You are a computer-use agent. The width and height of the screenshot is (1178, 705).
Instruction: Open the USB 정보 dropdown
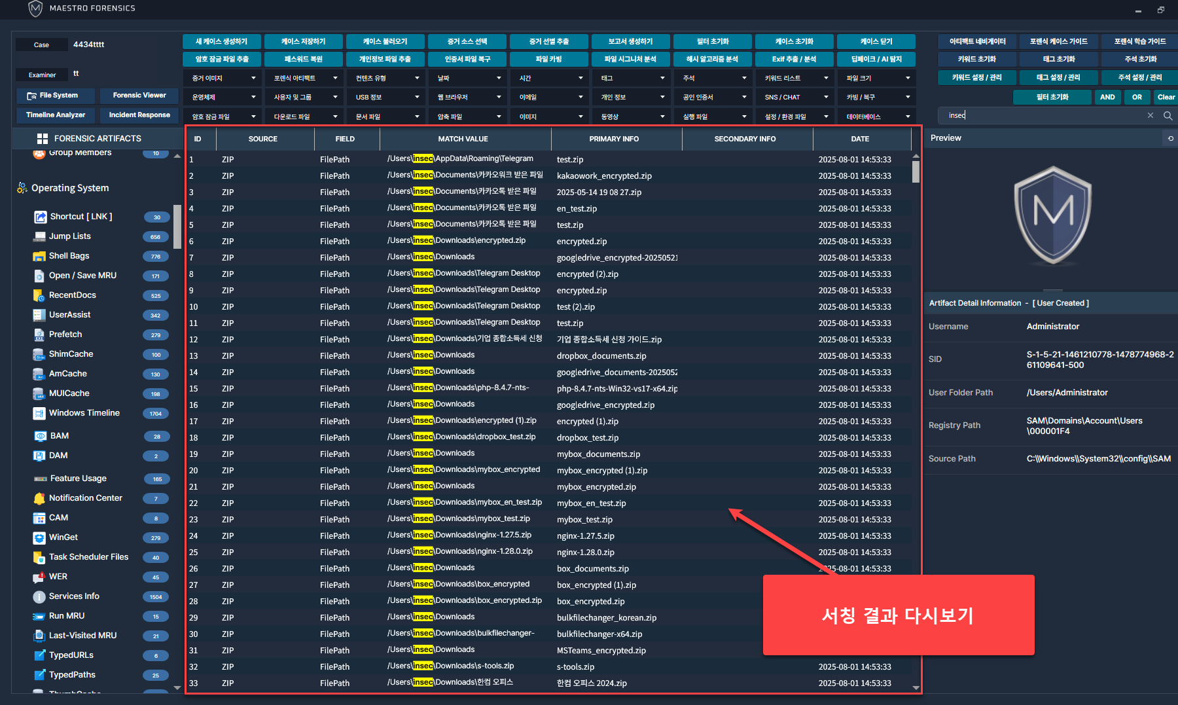tap(386, 97)
